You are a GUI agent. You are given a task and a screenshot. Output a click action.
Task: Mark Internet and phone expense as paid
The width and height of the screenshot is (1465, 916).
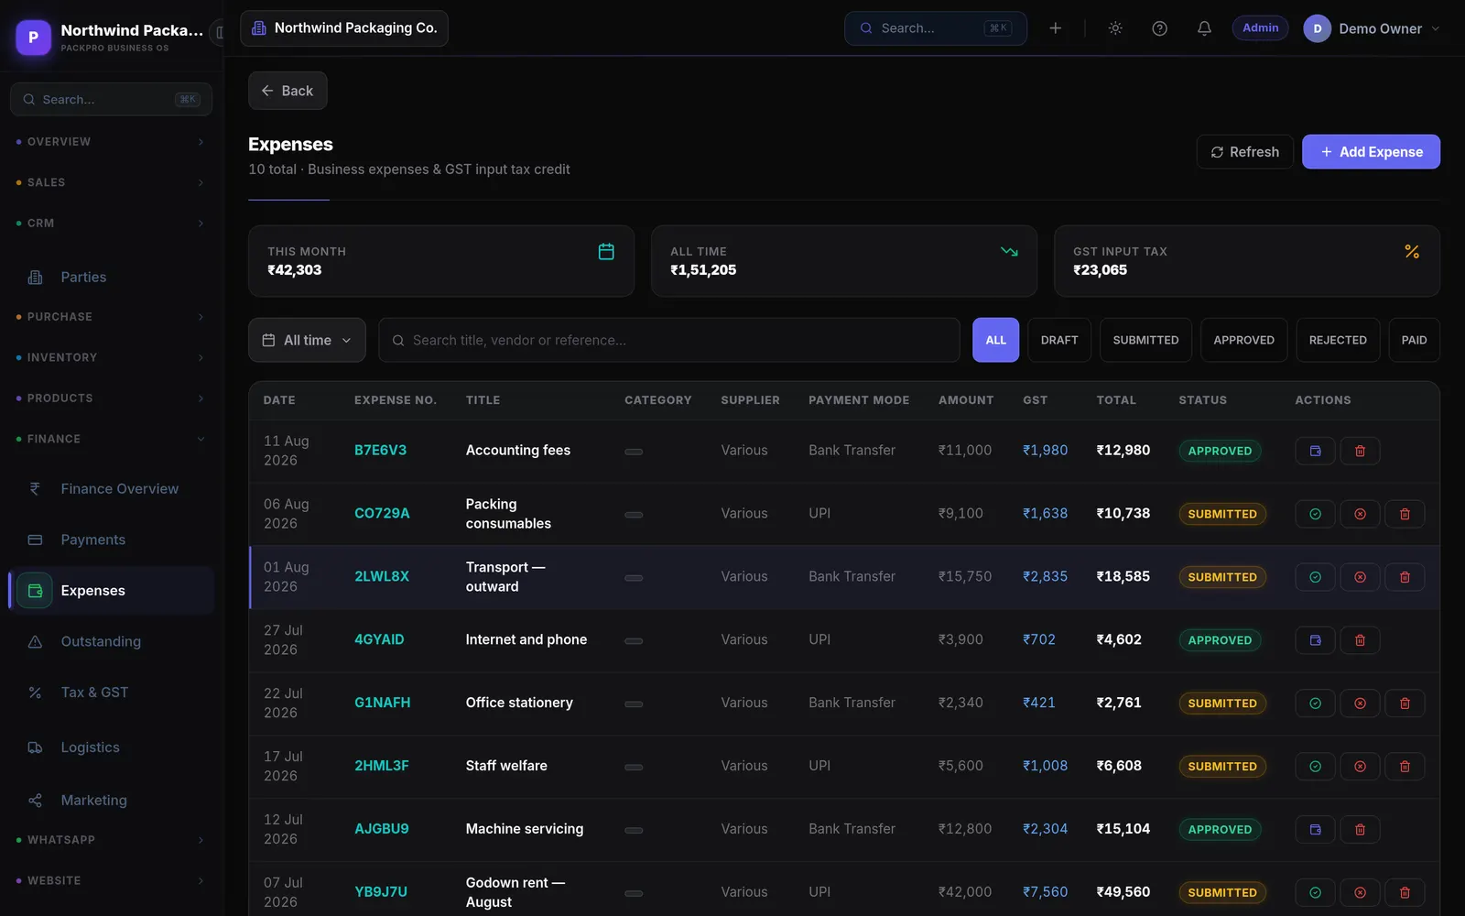(1315, 640)
